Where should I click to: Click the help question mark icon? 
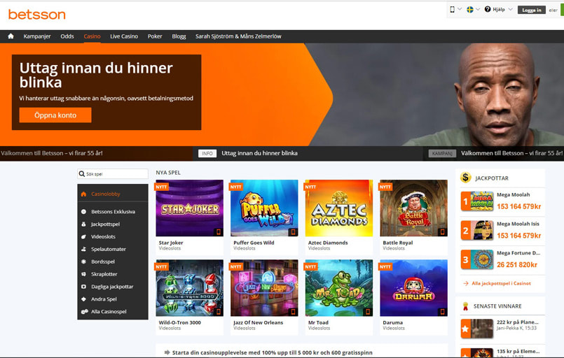tap(488, 10)
